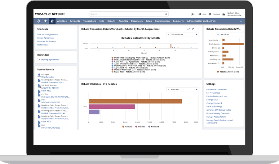The image size is (279, 164).
Task: Click Personalize Dashboard in Settings
Action: (216, 90)
